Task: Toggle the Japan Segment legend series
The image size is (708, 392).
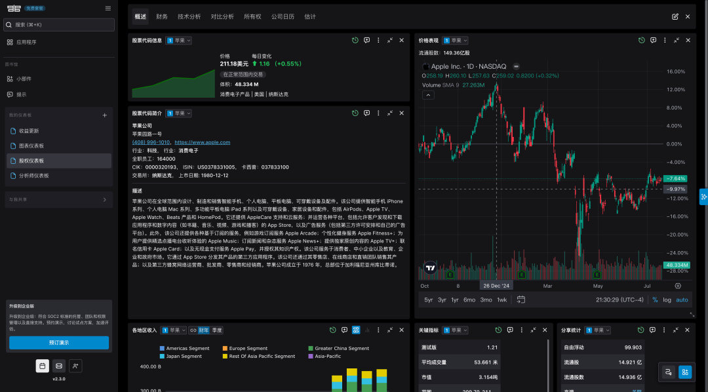Action: click(x=181, y=357)
